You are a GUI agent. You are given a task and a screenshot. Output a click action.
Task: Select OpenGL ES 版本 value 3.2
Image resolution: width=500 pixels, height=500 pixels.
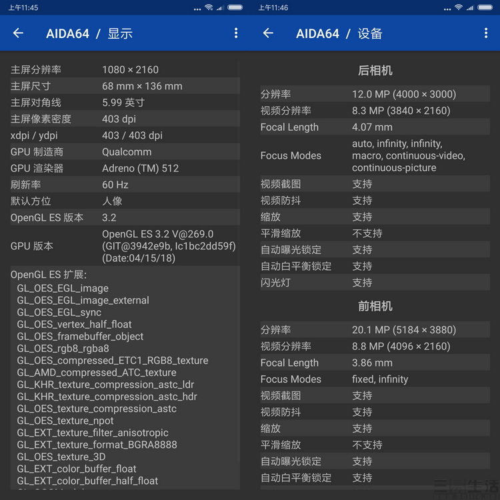click(x=109, y=217)
